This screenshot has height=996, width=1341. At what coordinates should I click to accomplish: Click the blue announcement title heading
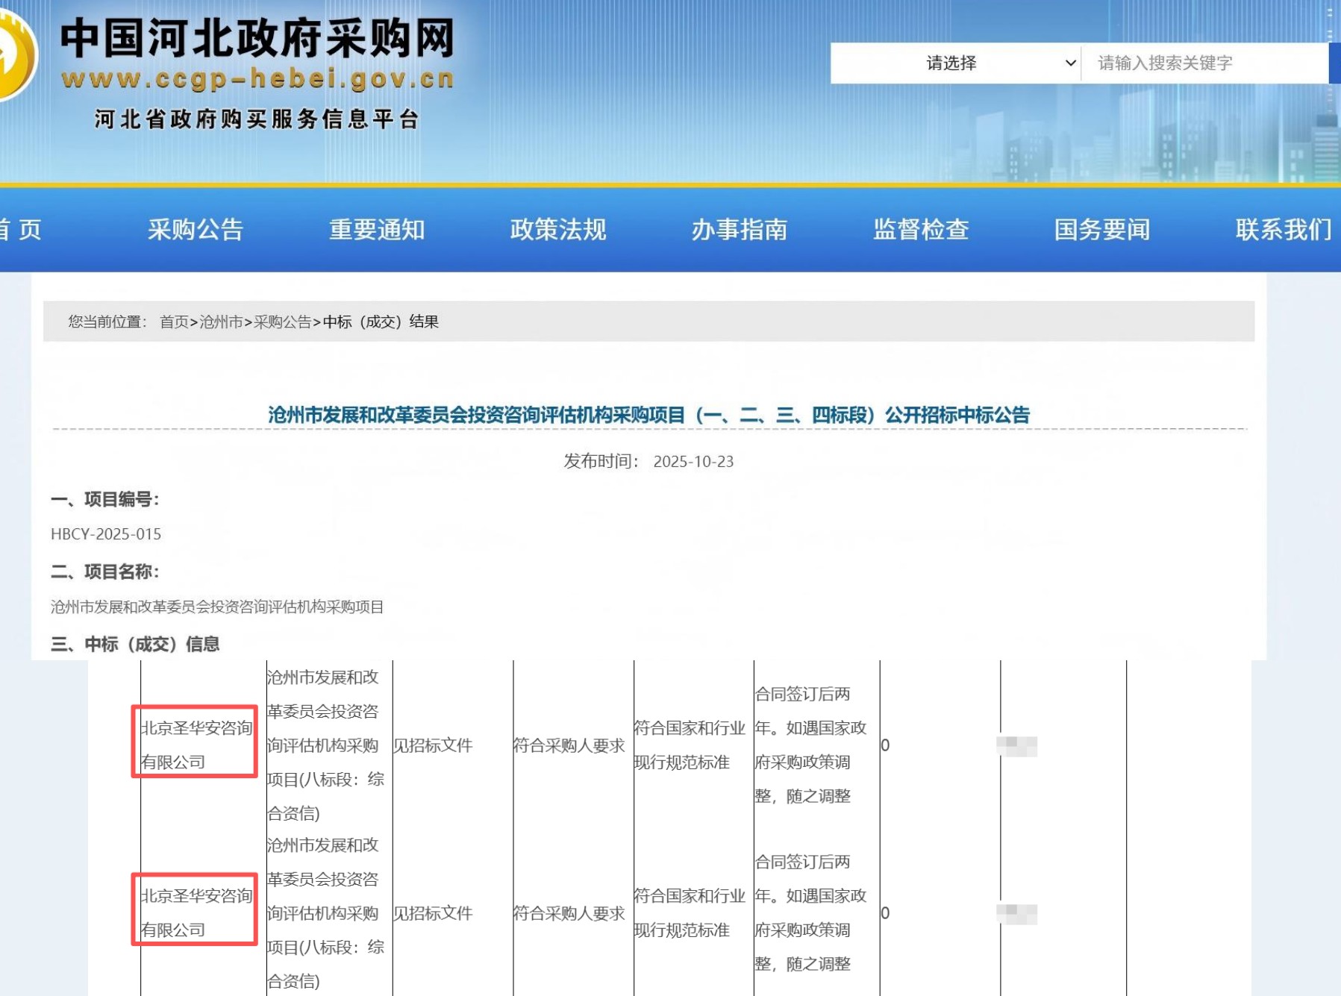click(648, 415)
